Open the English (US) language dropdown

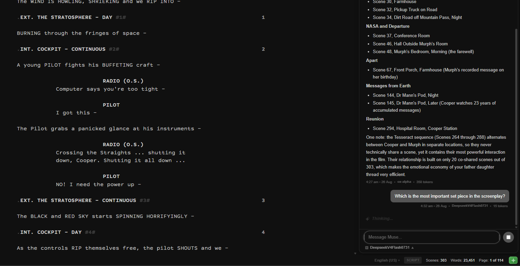tap(387, 260)
